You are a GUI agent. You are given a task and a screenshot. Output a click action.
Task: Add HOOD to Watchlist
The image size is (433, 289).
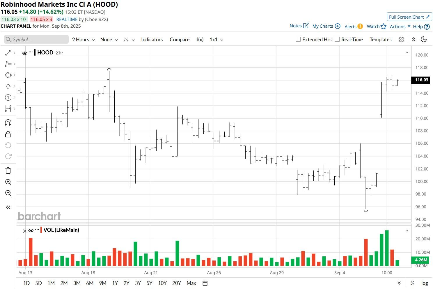(377, 26)
